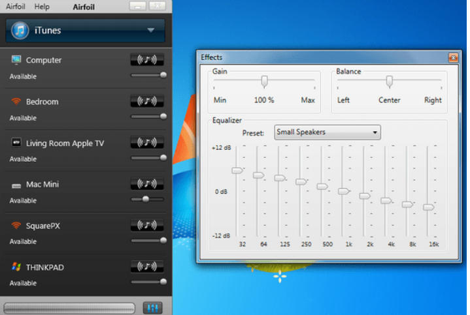Open the Airfoil menu

pyautogui.click(x=16, y=7)
